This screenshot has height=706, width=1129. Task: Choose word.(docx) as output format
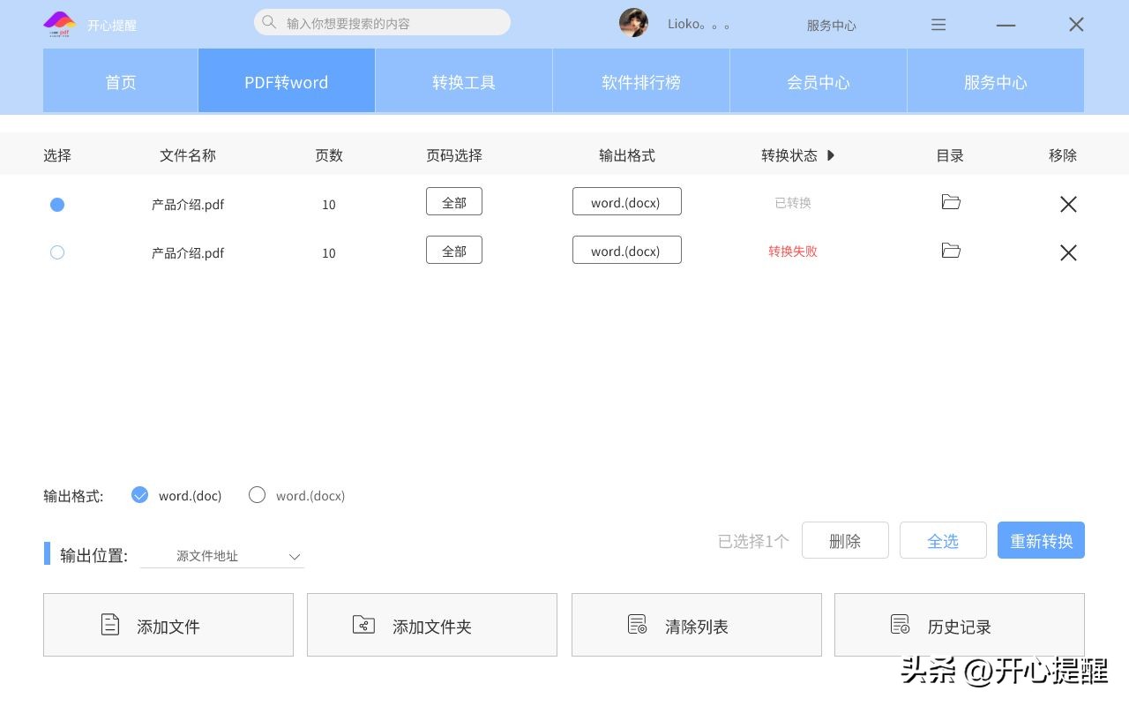[257, 495]
